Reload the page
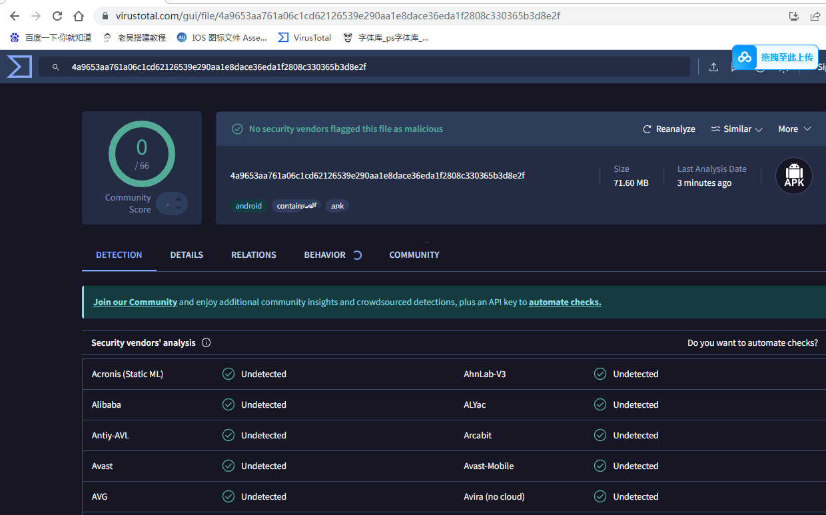Screen dimensions: 826x515 [x=57, y=16]
